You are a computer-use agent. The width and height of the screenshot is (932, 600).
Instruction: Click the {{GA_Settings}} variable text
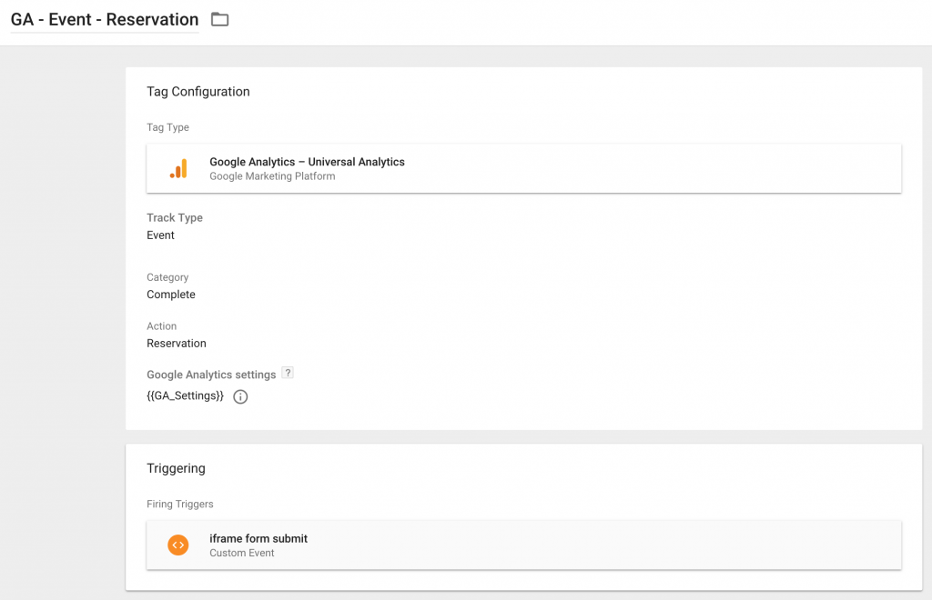[x=185, y=396]
